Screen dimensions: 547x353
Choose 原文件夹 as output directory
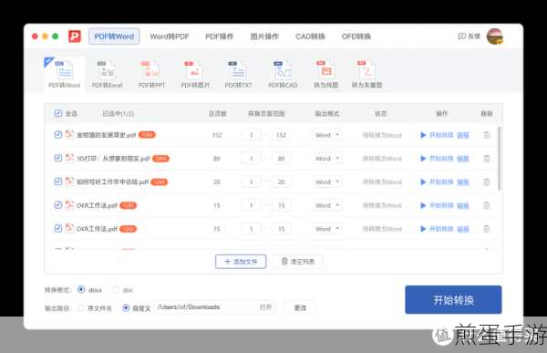click(x=81, y=308)
